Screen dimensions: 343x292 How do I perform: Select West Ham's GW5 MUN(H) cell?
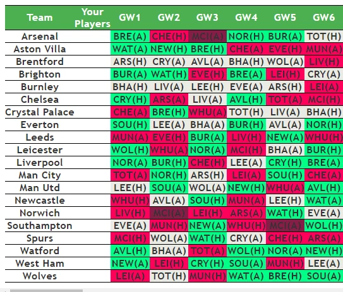[285, 264]
